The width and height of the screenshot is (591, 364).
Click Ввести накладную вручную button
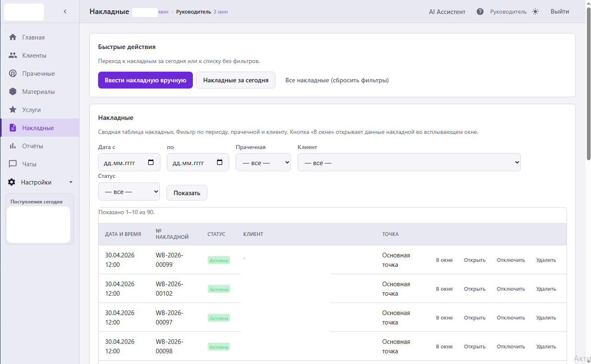145,80
